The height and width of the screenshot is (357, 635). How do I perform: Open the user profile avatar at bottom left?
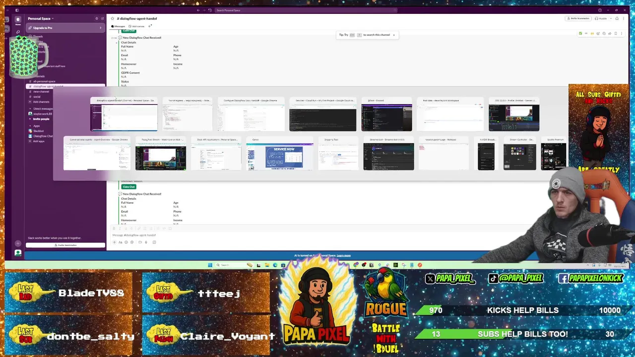point(18,253)
